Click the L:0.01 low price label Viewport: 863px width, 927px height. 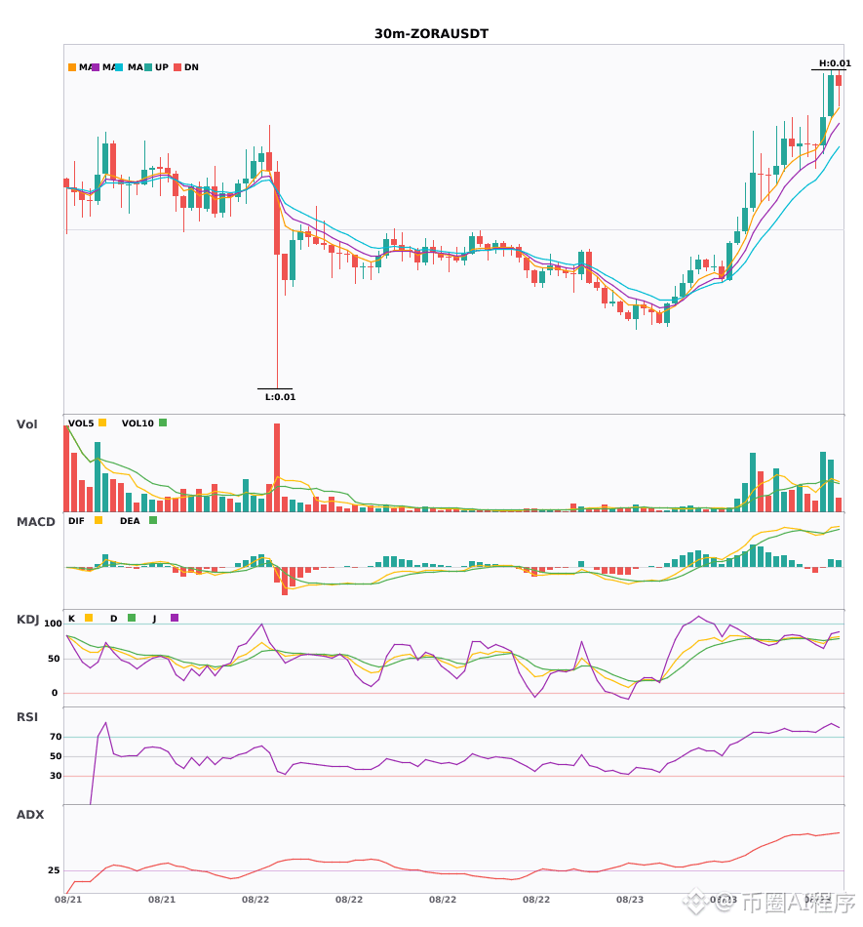pos(280,397)
